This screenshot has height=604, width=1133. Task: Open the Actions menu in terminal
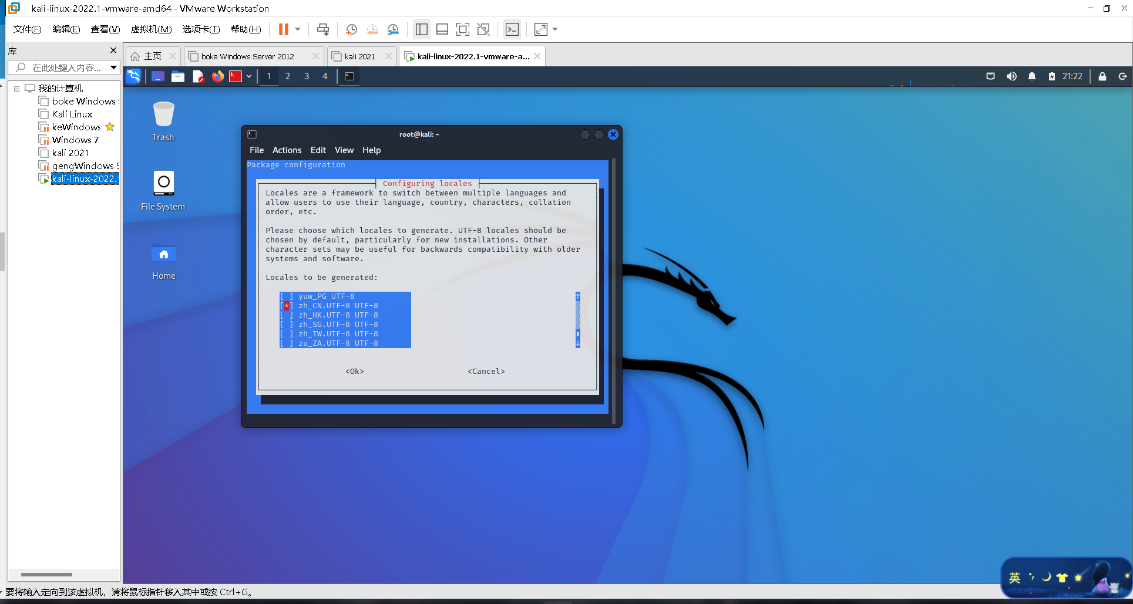tap(287, 150)
